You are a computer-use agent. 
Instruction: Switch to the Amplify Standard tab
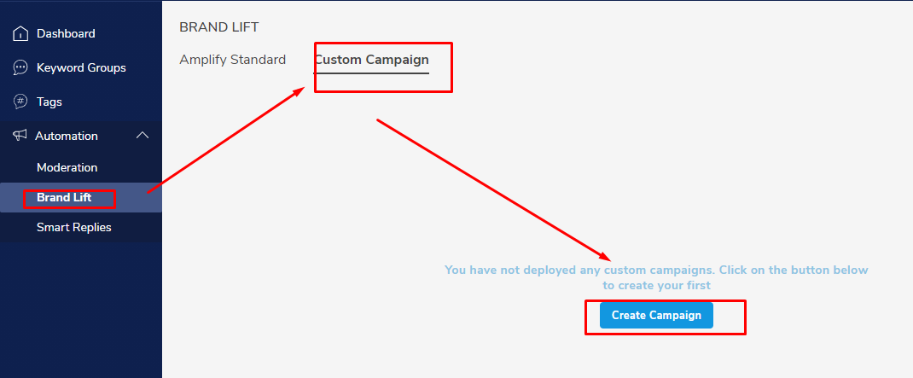(232, 60)
